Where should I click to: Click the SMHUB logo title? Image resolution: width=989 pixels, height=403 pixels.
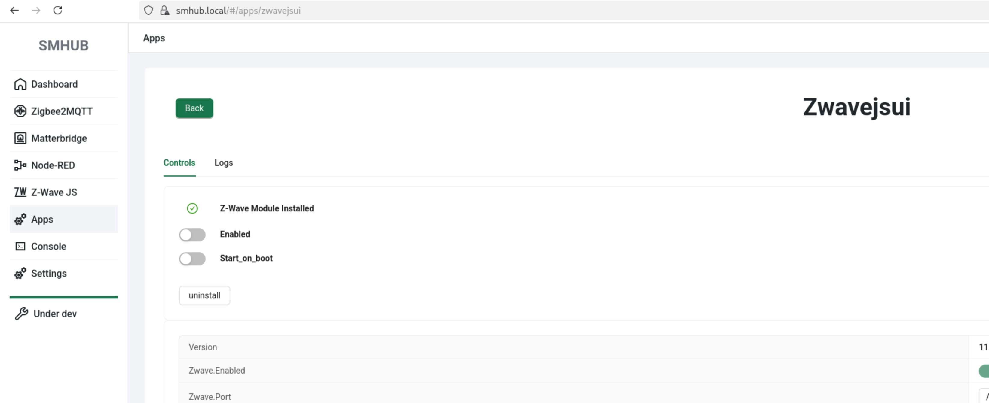click(64, 46)
